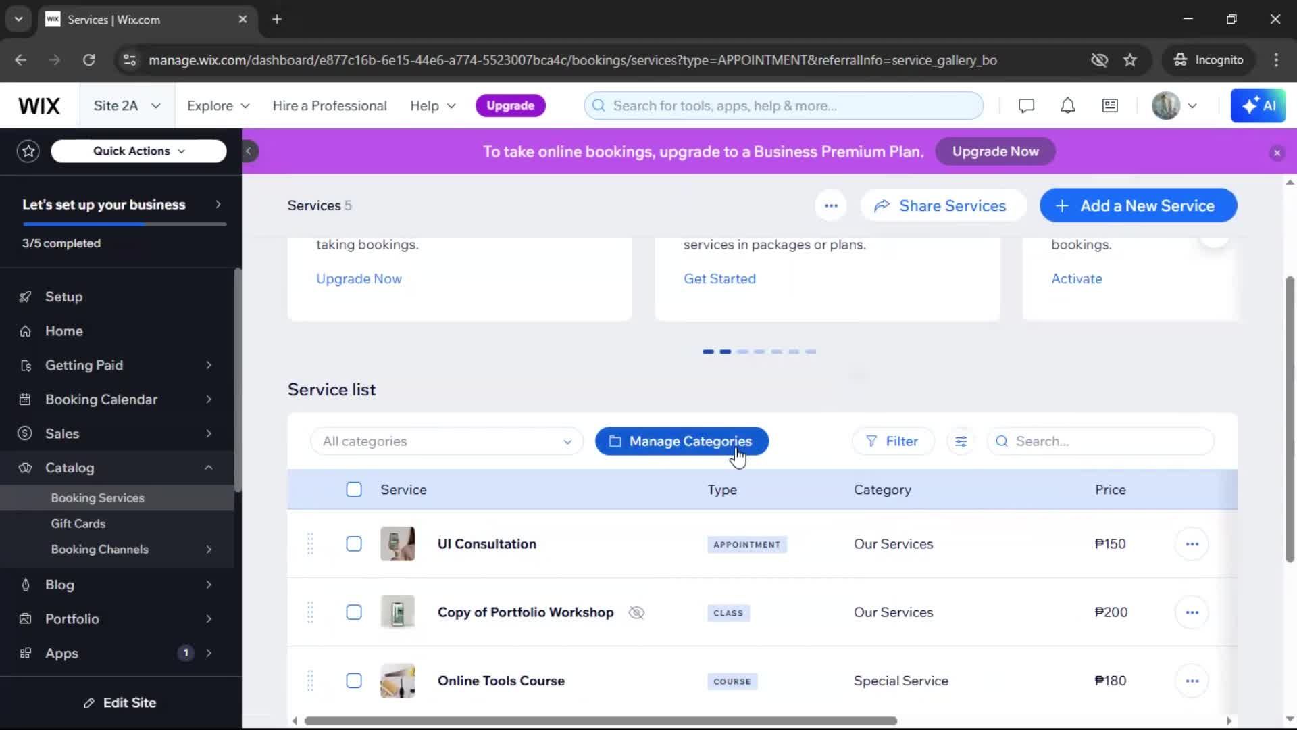
Task: Open more actions for Online Tools Course
Action: point(1192,681)
